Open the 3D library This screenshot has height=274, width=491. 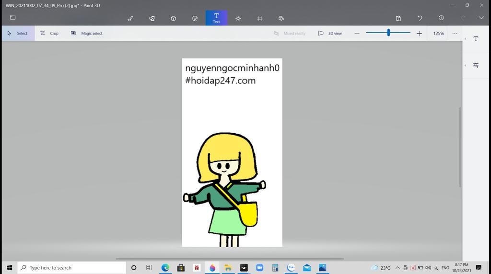click(x=281, y=19)
